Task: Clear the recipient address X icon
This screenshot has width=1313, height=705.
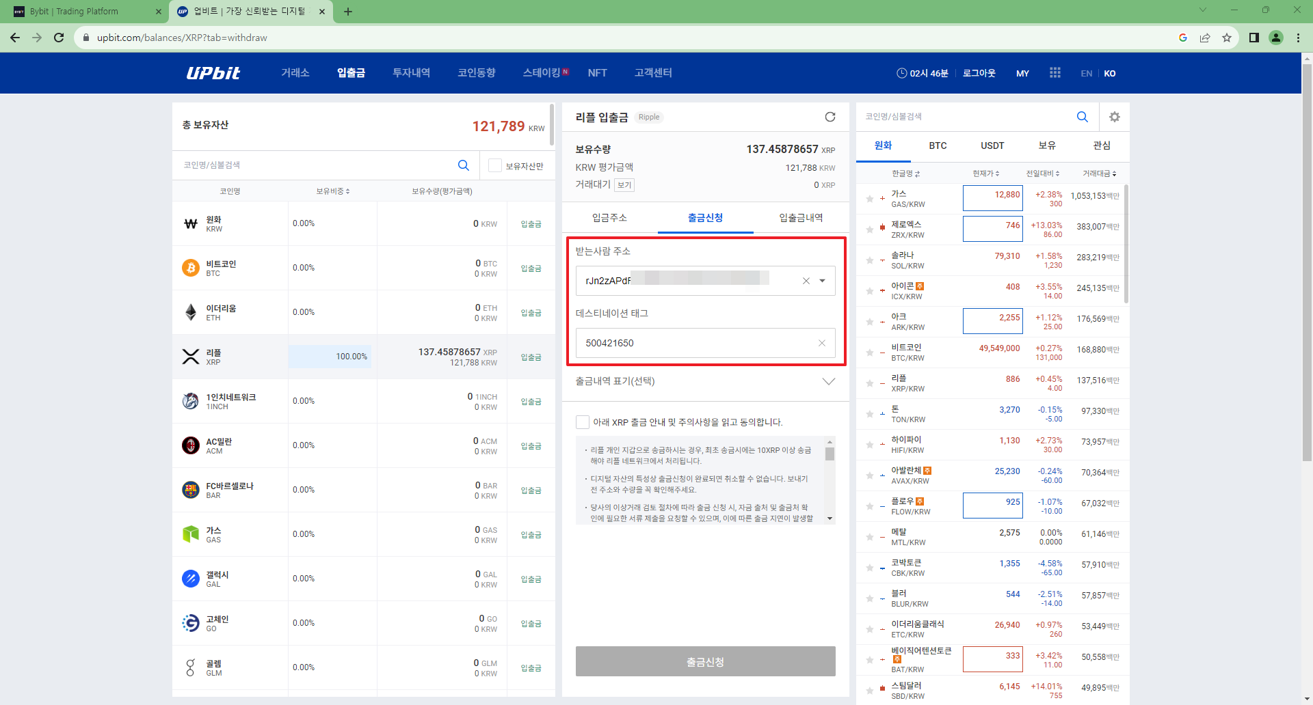Action: click(806, 281)
